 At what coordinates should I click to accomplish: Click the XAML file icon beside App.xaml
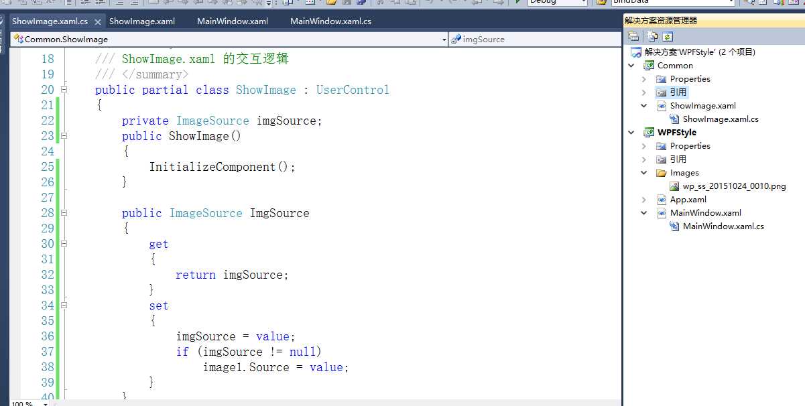point(662,199)
